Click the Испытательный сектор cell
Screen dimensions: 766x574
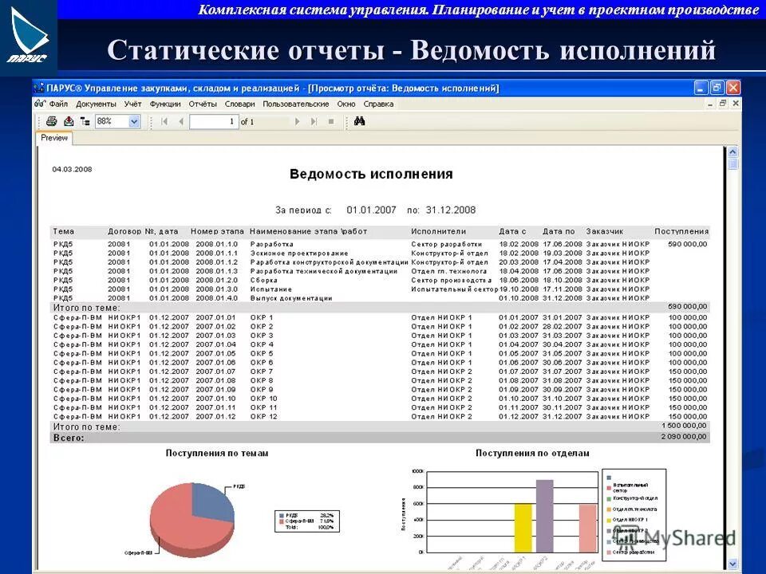(454, 289)
